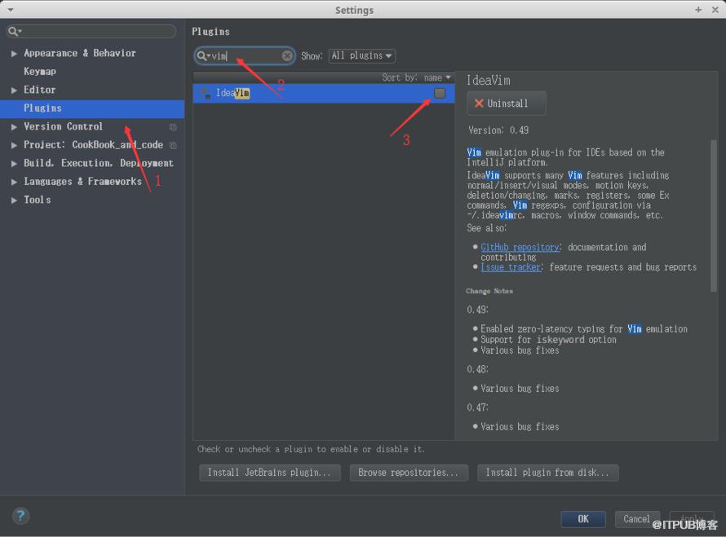Close the Settings window
The height and width of the screenshot is (537, 726).
[715, 9]
